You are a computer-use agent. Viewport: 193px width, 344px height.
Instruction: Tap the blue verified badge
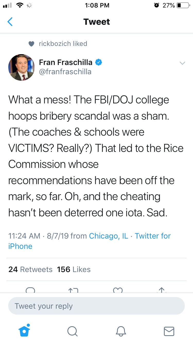tap(99, 62)
